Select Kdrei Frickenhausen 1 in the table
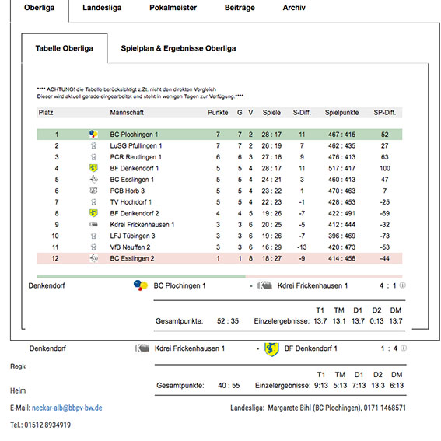 click(x=142, y=225)
